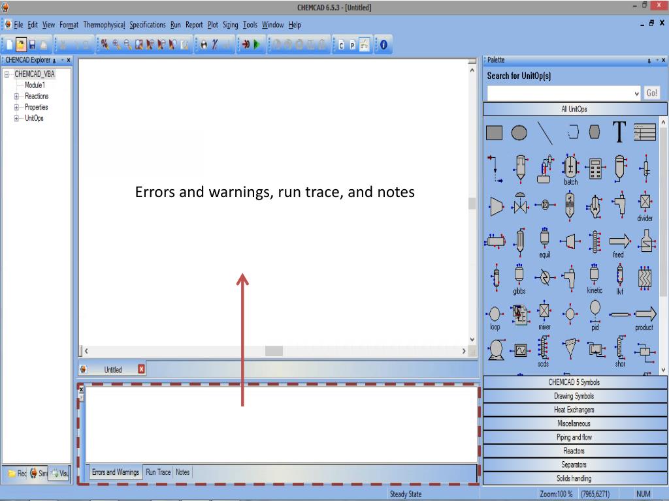This screenshot has width=669, height=501.
Task: Pick the feed arrow UnitOp
Action: coord(619,245)
